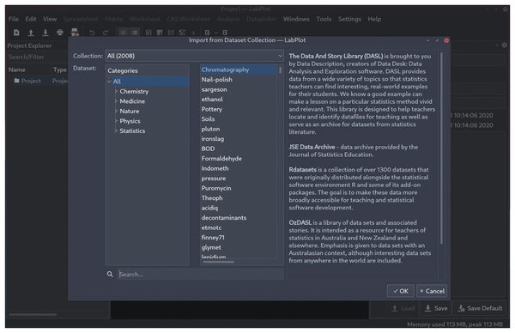
Task: Expand the Nature category
Action: [116, 111]
